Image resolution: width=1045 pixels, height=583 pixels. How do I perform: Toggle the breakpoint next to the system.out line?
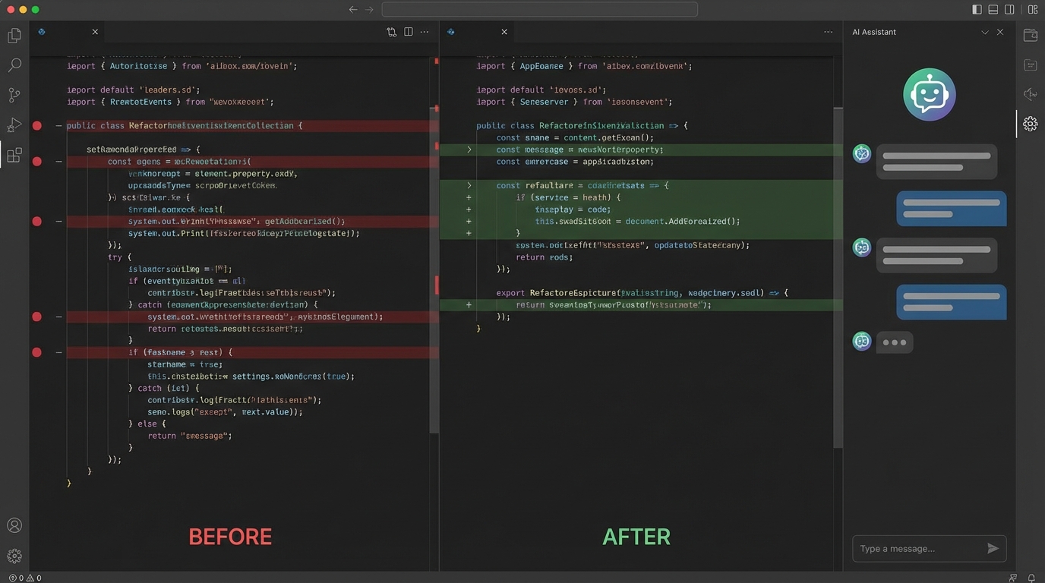(x=36, y=221)
